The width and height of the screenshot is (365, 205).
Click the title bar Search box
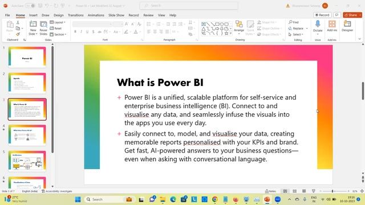point(189,6)
